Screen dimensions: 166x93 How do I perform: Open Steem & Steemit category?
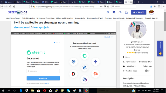coord(151,18)
